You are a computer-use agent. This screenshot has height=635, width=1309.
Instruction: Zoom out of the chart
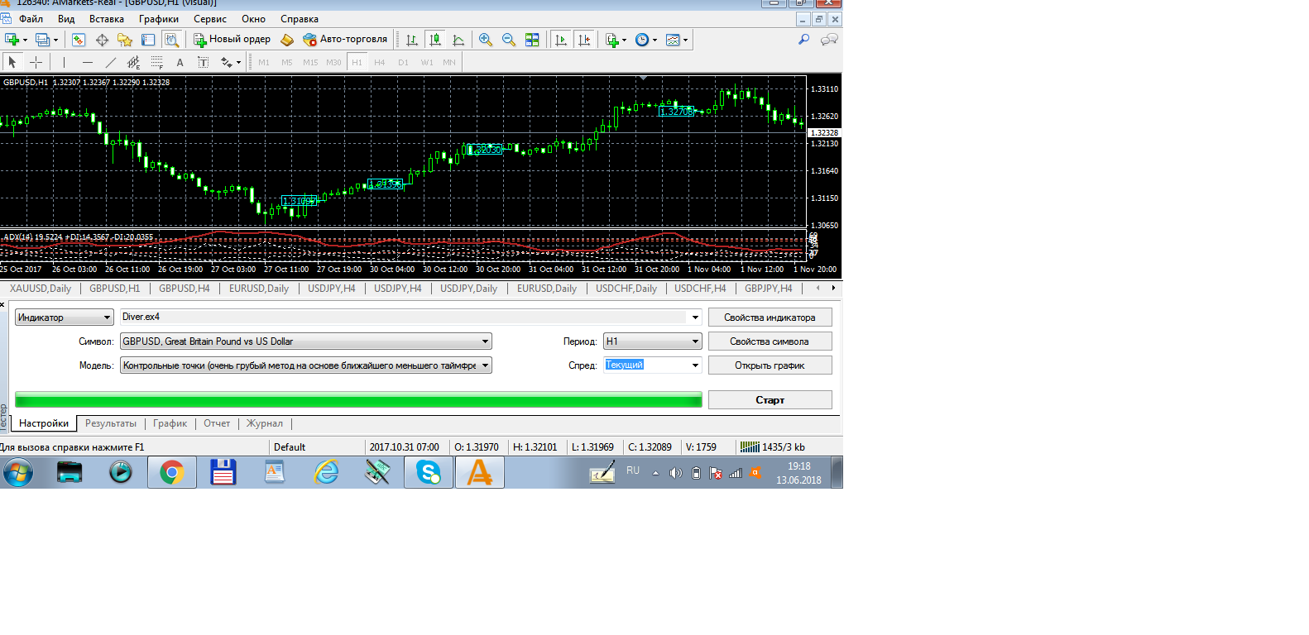(509, 40)
